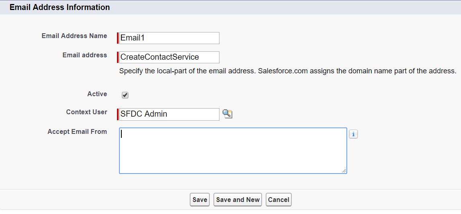
Task: Select the 'Email address' field label
Action: [84, 55]
